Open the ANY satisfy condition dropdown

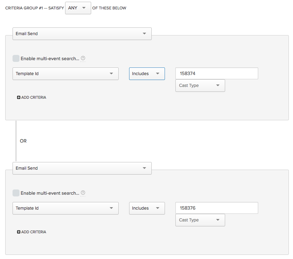click(x=78, y=8)
